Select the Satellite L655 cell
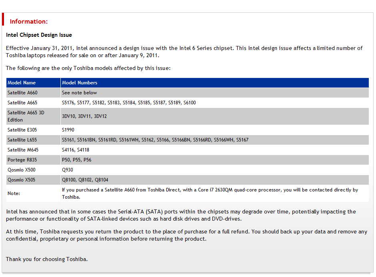Image resolution: width=376 pixels, height=277 pixels. [x=33, y=140]
